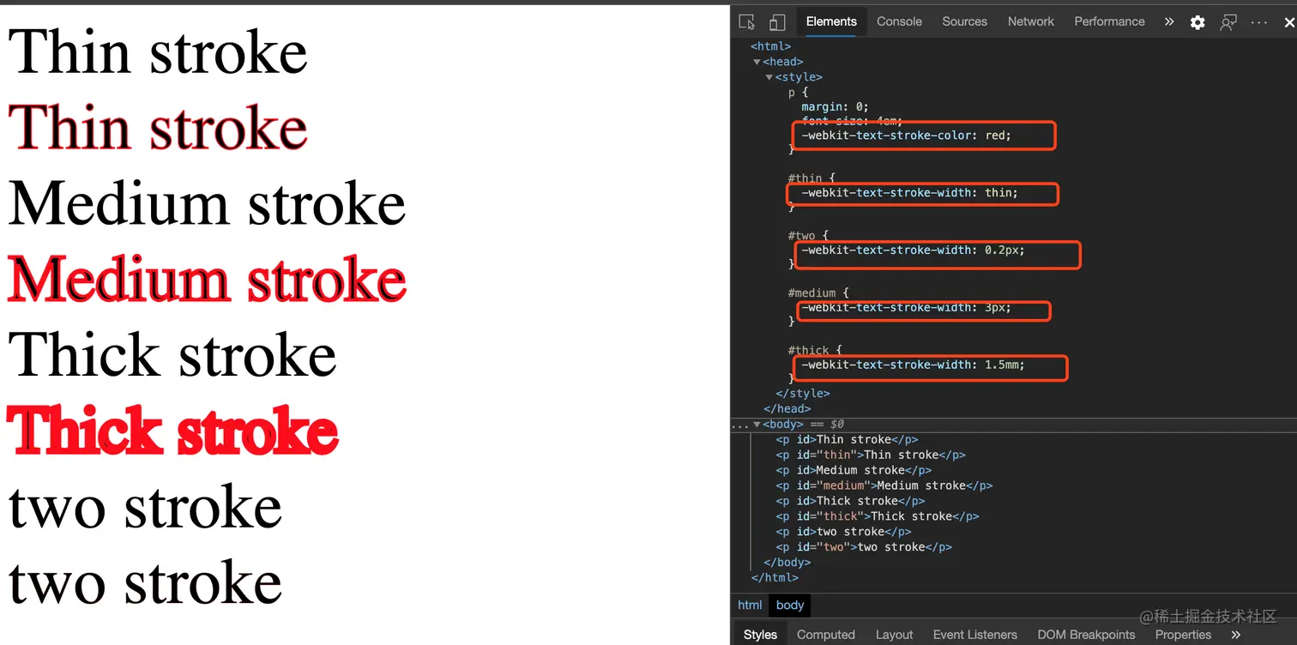
Task: Click the black Thick stroke page text
Action: 172,355
